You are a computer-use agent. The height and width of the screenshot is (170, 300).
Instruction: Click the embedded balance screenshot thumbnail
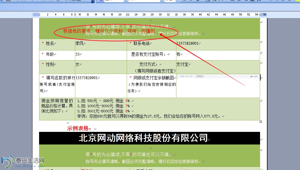tap(218, 77)
